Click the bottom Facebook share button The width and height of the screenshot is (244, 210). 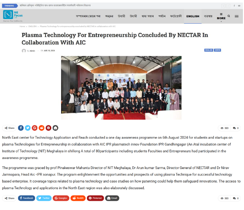[26, 198]
